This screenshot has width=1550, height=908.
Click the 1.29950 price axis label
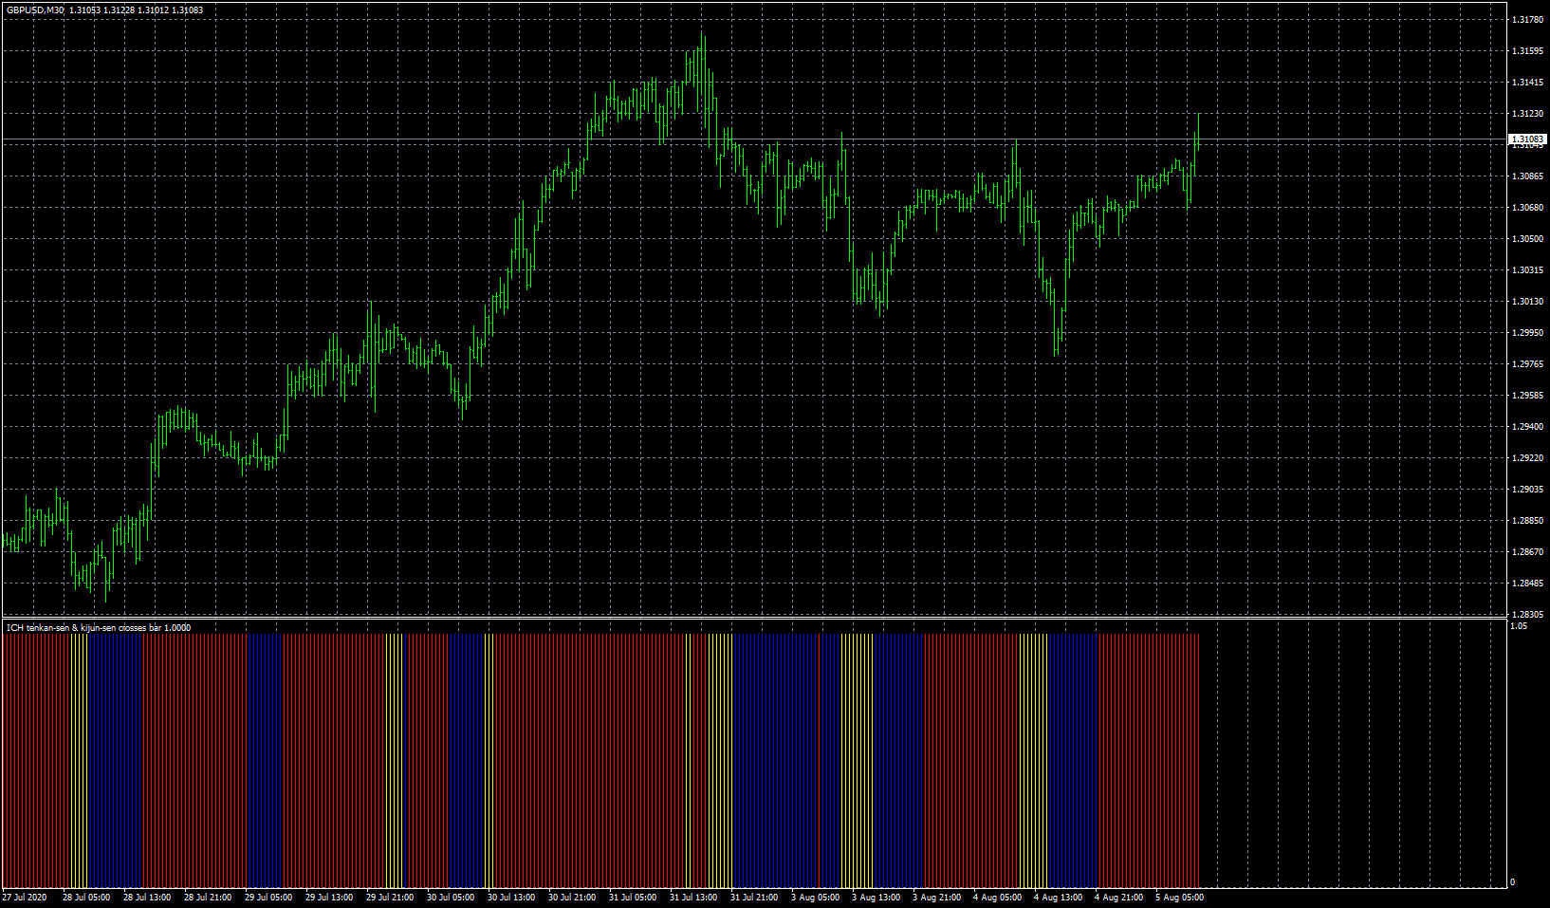click(1525, 333)
